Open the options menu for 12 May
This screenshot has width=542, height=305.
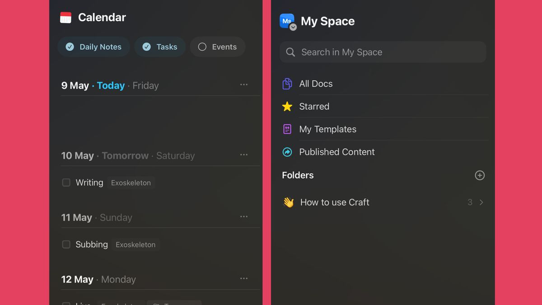point(244,278)
